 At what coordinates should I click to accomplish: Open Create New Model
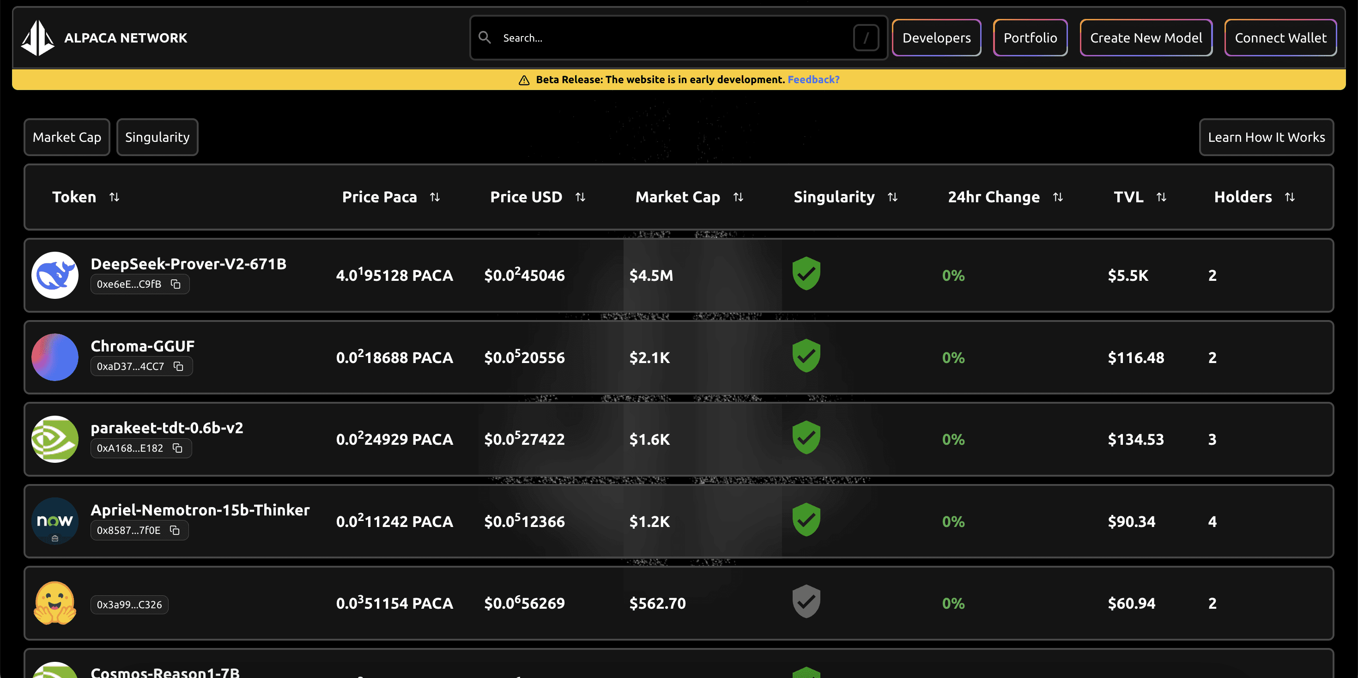click(1146, 37)
